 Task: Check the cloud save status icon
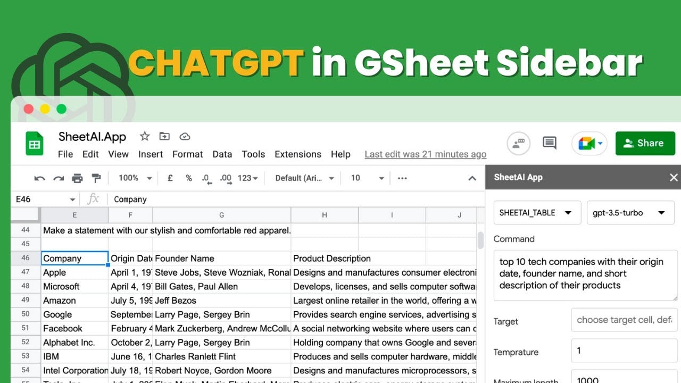click(x=185, y=137)
